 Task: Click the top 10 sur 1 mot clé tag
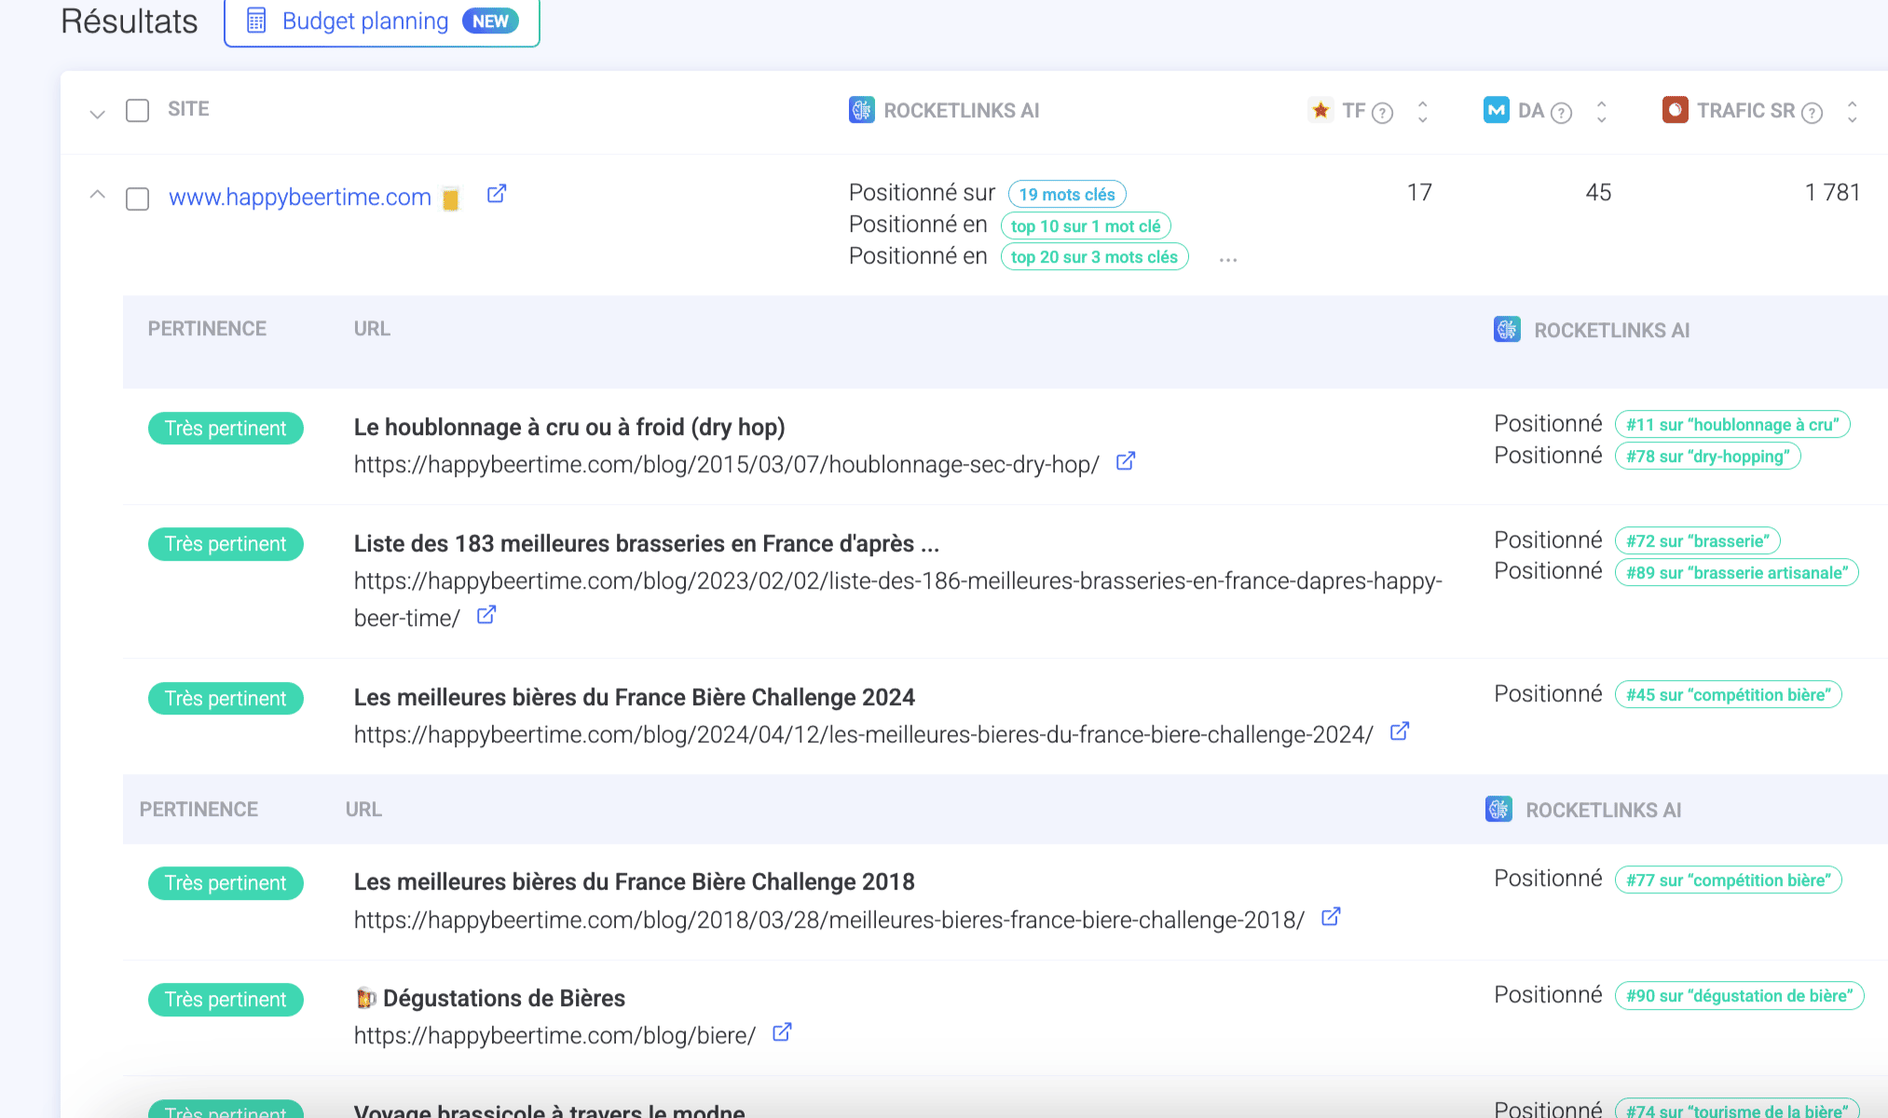point(1086,226)
